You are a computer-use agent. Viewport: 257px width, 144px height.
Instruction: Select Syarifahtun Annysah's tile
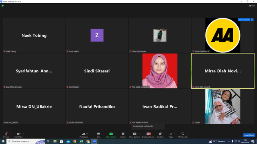pyautogui.click(x=34, y=71)
